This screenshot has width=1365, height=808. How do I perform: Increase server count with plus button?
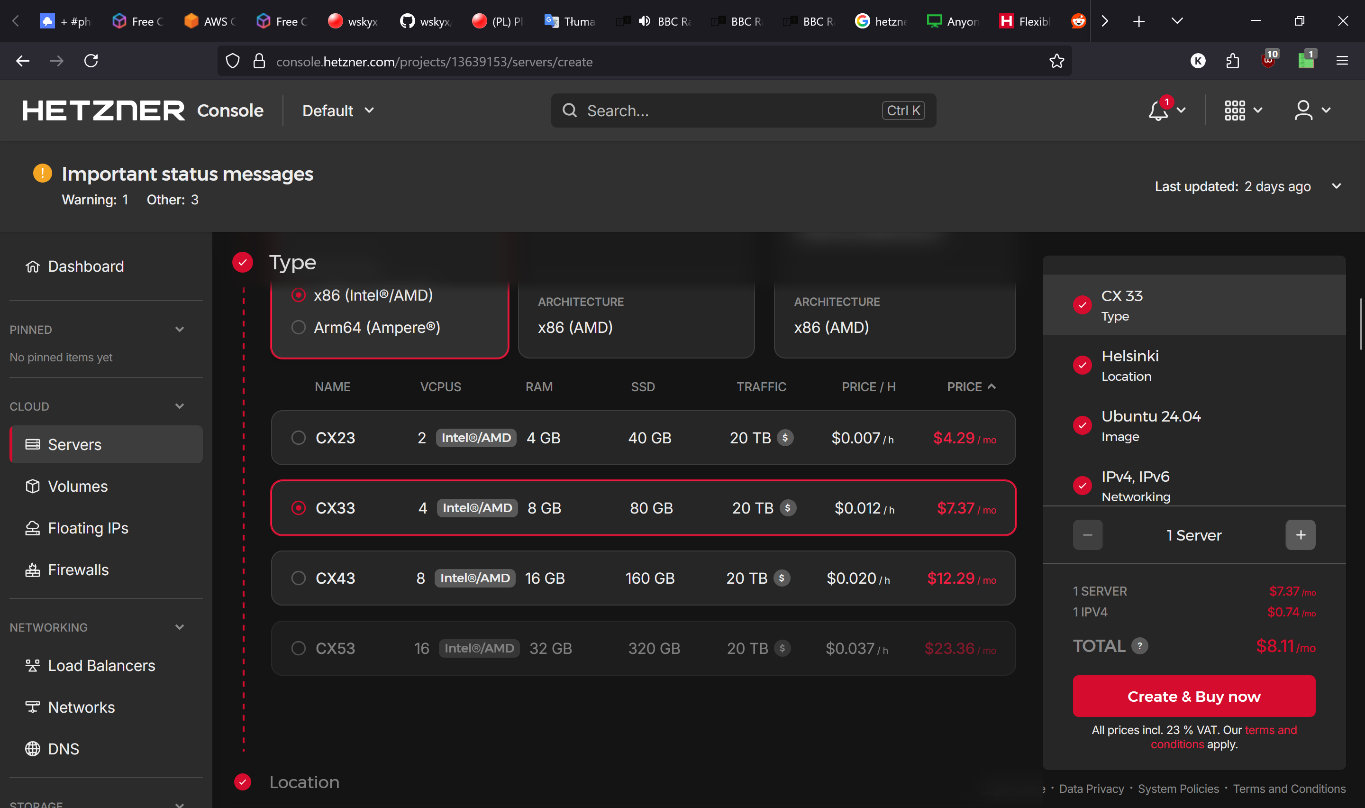point(1300,535)
